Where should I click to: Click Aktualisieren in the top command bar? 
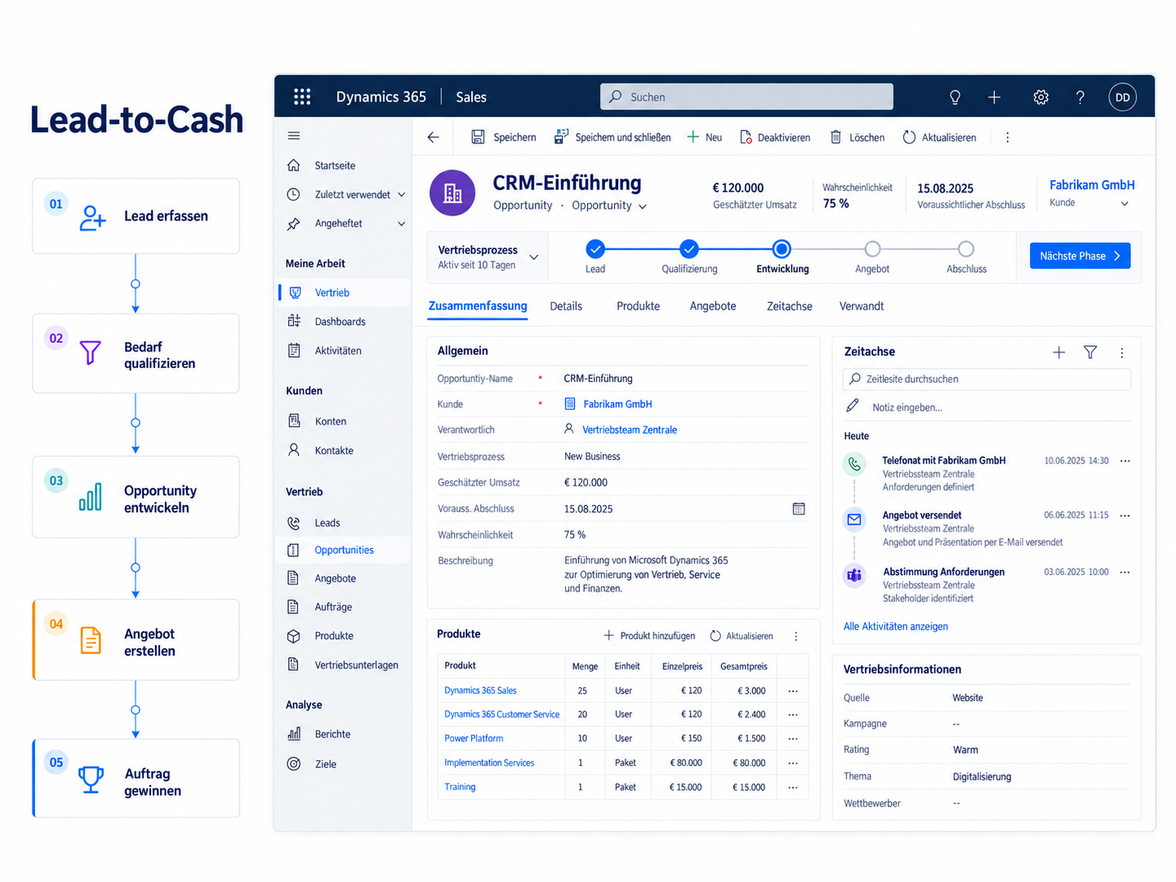pyautogui.click(x=940, y=137)
